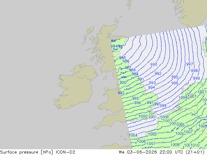
Task: Click the 1003 isobar label
Action: [x=167, y=121]
